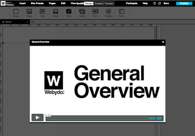The width and height of the screenshot is (195, 136).
Task: Save the site
Action: (166, 3)
